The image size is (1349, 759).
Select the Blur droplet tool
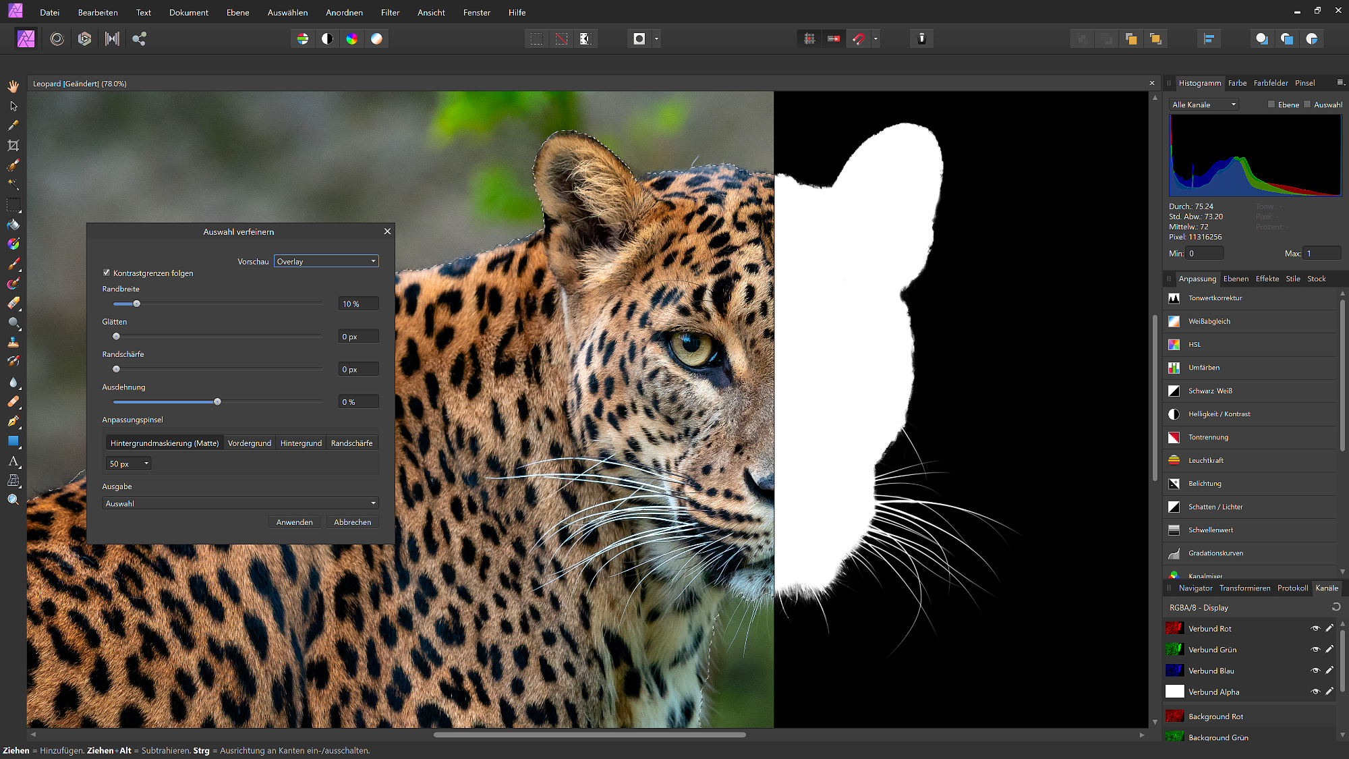click(x=13, y=382)
